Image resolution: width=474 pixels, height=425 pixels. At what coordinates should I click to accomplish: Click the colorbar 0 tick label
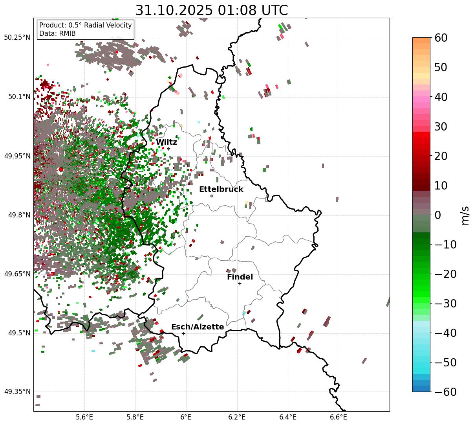point(437,215)
